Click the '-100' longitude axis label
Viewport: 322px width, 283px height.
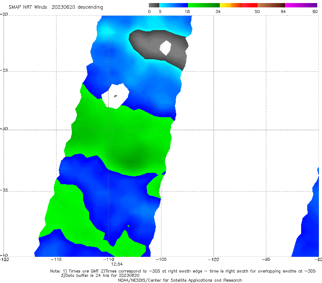tap(213, 259)
